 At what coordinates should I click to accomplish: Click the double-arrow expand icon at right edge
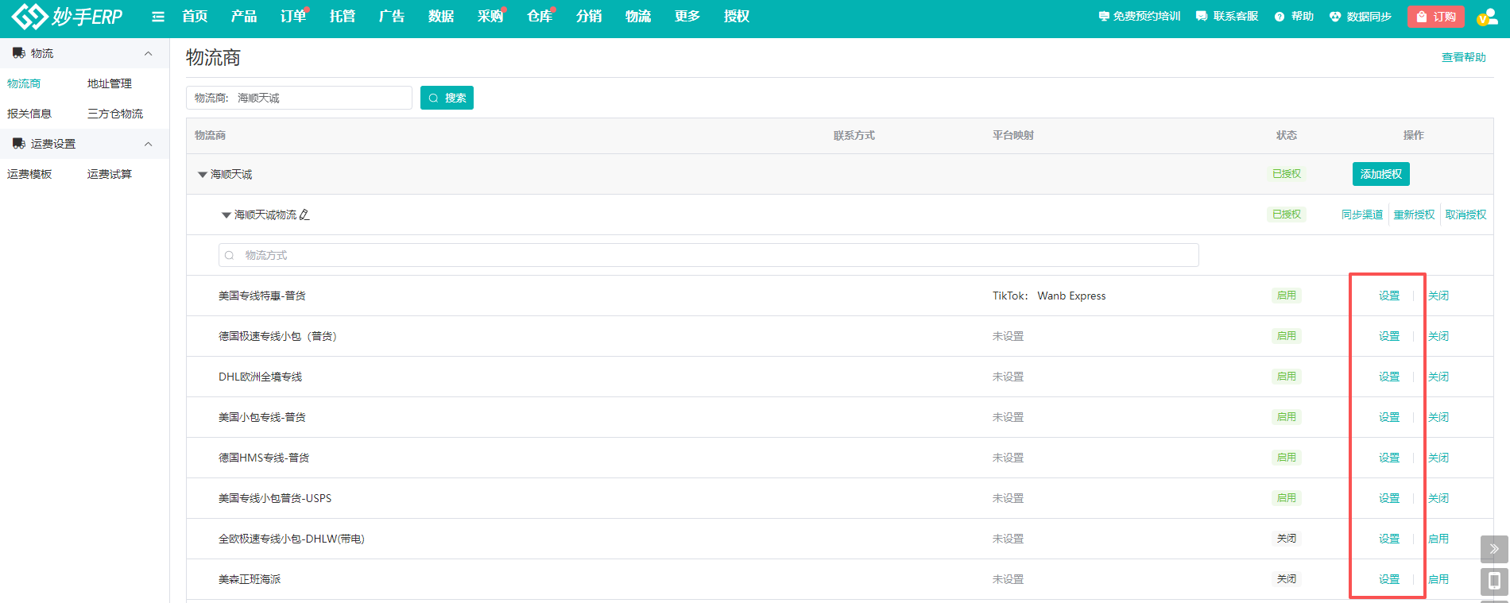1493,548
